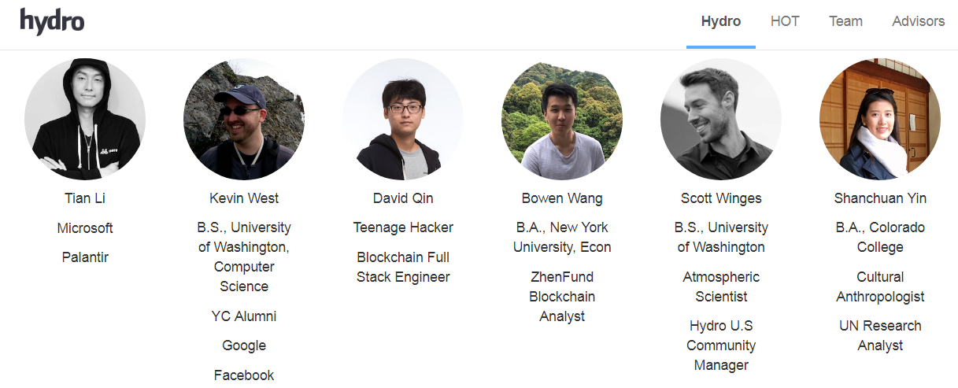The height and width of the screenshot is (388, 958).
Task: Switch to the Advisors tab
Action: [918, 21]
